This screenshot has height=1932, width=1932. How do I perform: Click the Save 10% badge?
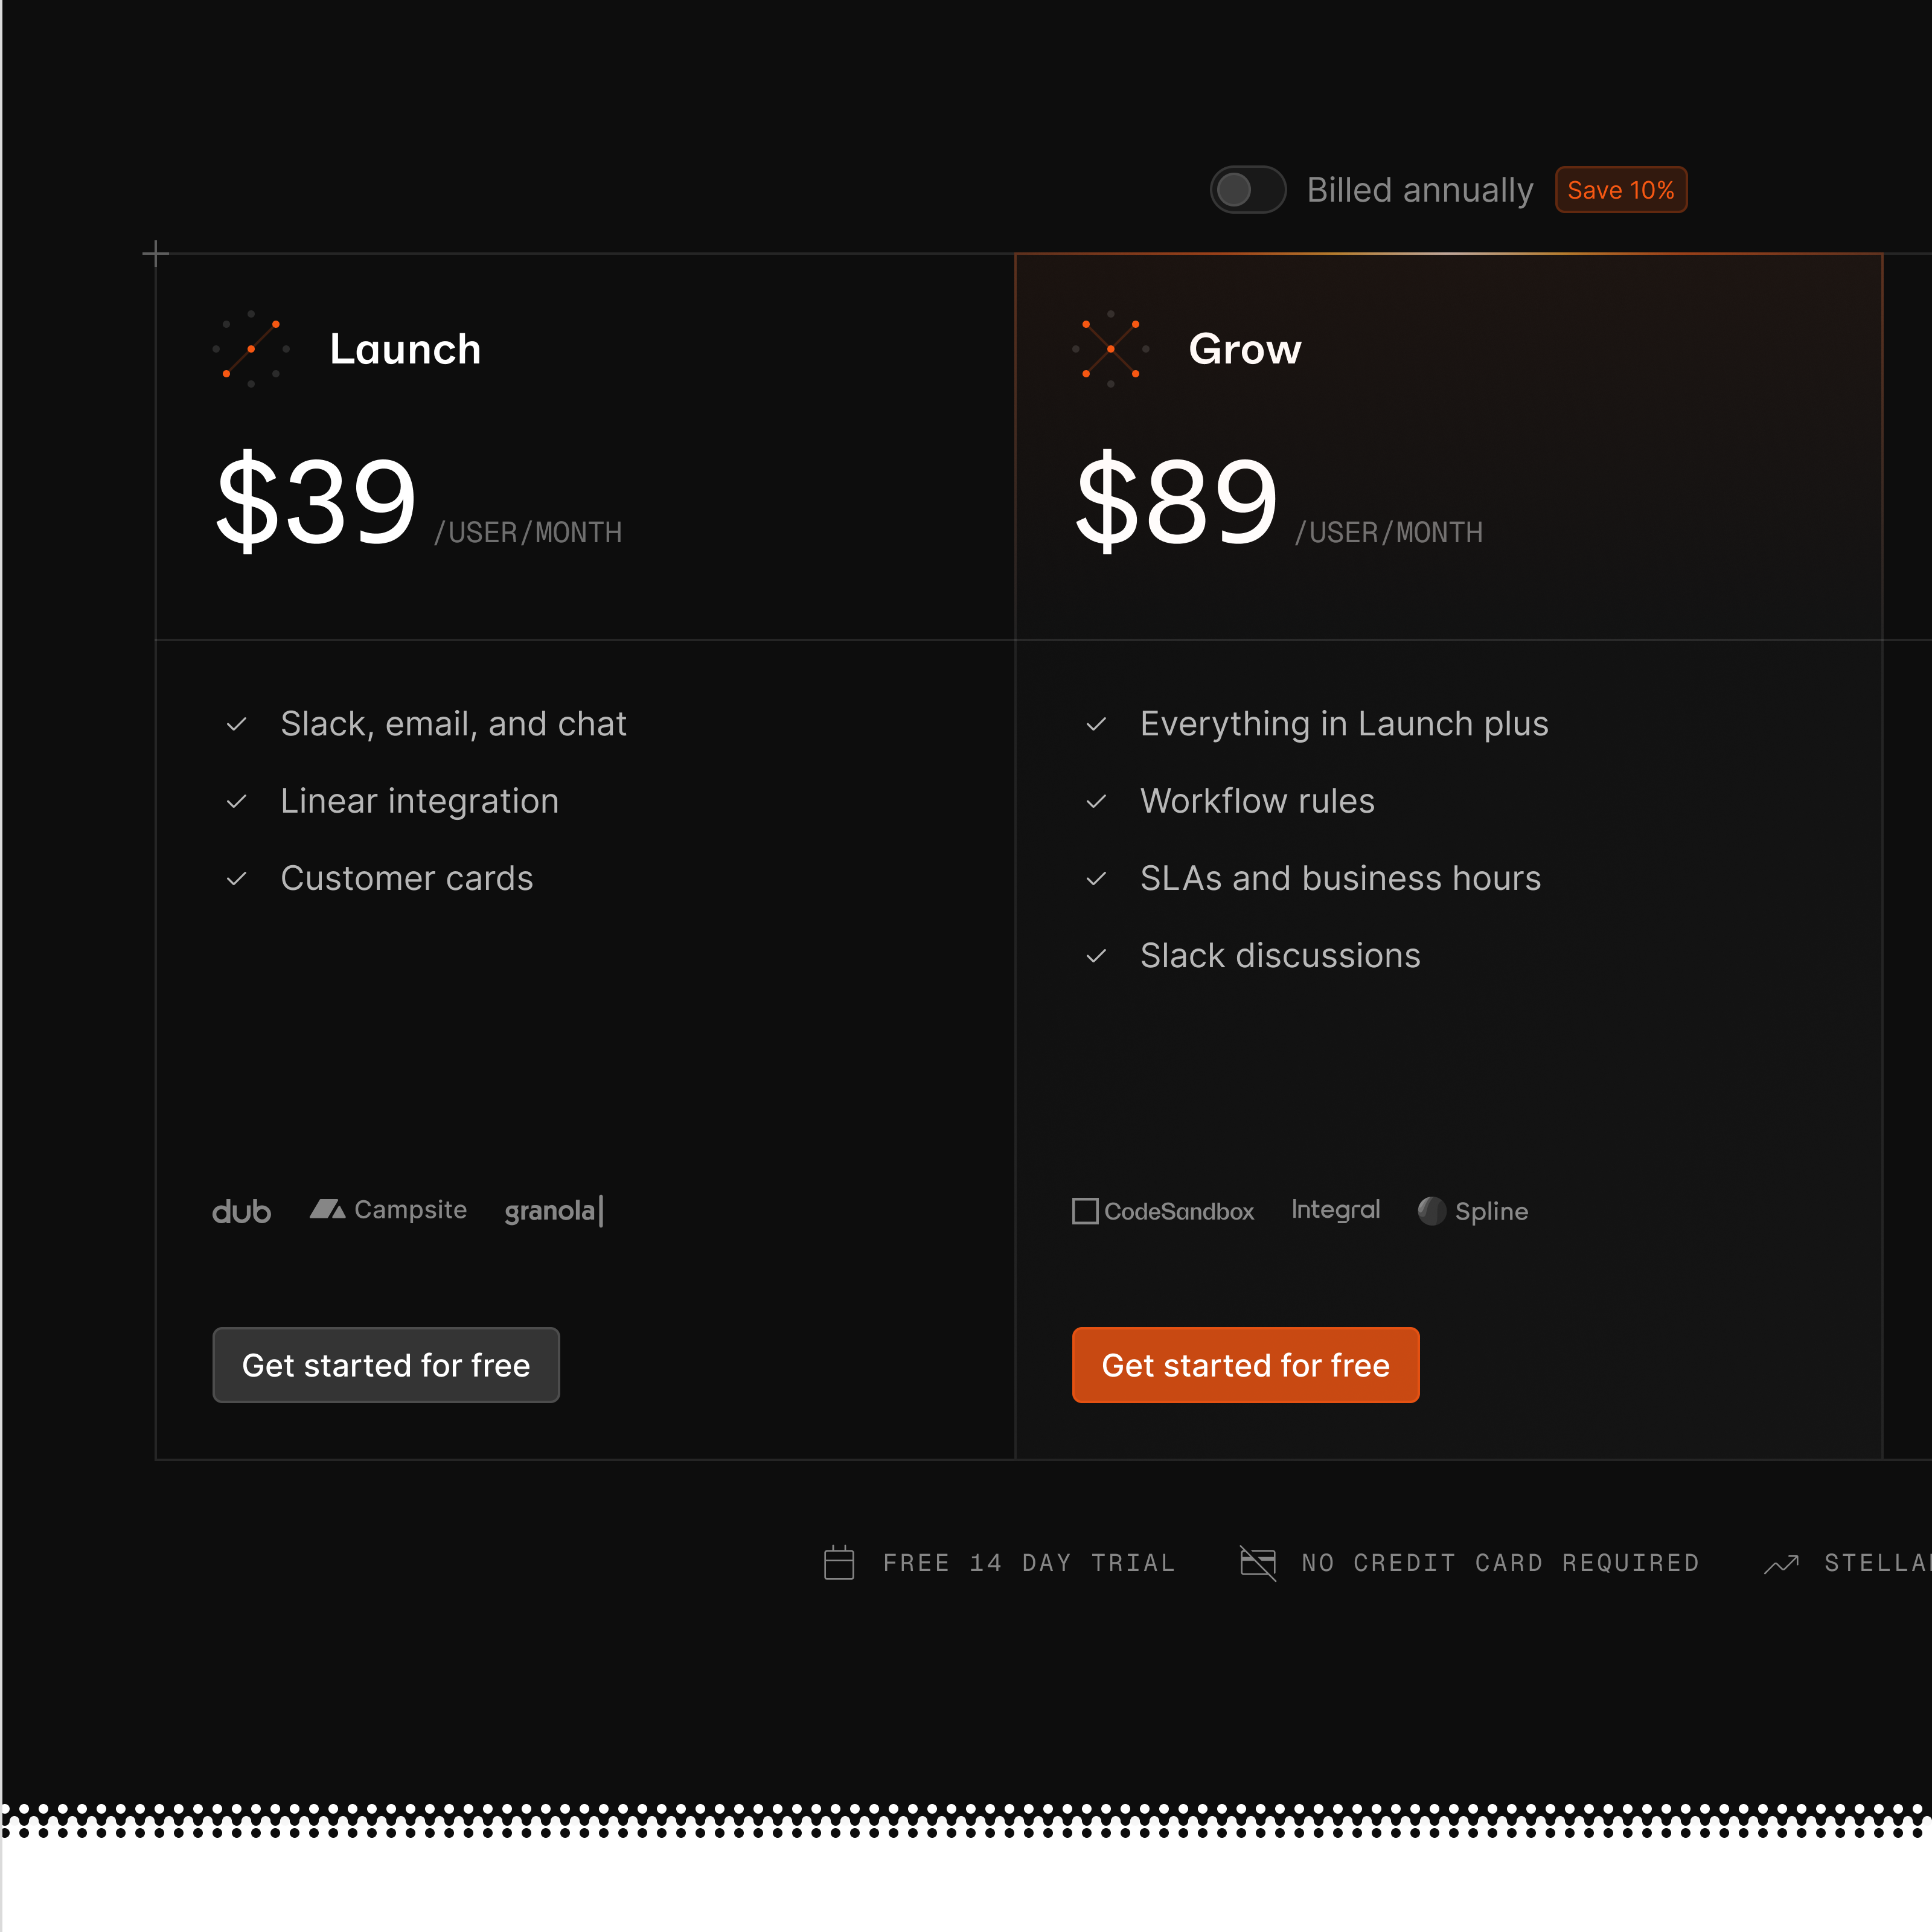coord(1620,190)
